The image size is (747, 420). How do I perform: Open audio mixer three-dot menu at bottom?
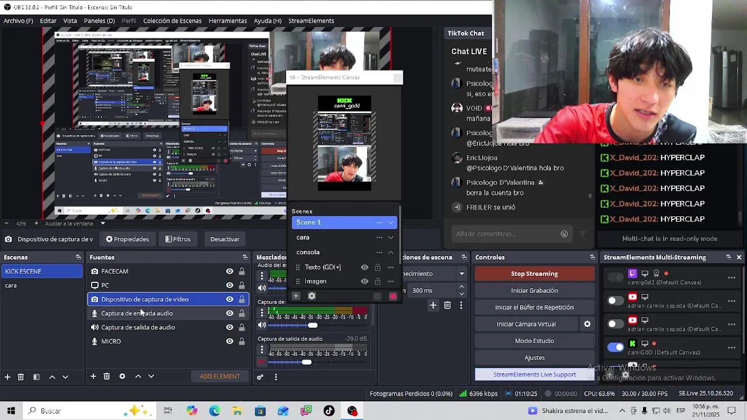(x=275, y=377)
